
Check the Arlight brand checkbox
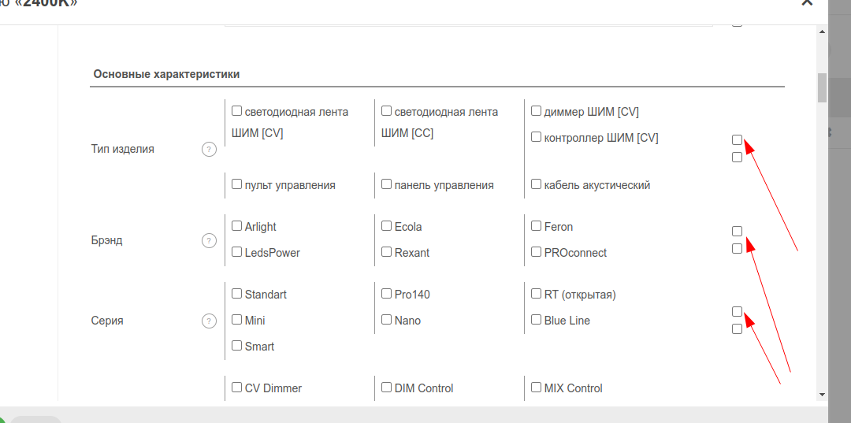click(x=237, y=226)
